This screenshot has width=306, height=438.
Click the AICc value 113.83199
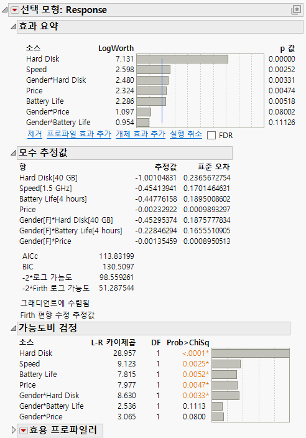(x=116, y=256)
